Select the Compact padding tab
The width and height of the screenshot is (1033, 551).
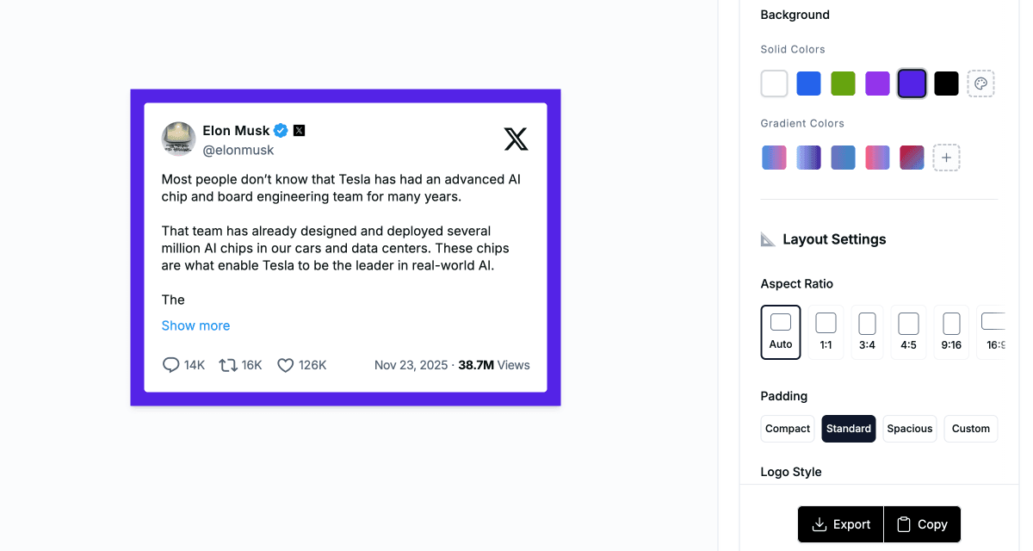(787, 428)
